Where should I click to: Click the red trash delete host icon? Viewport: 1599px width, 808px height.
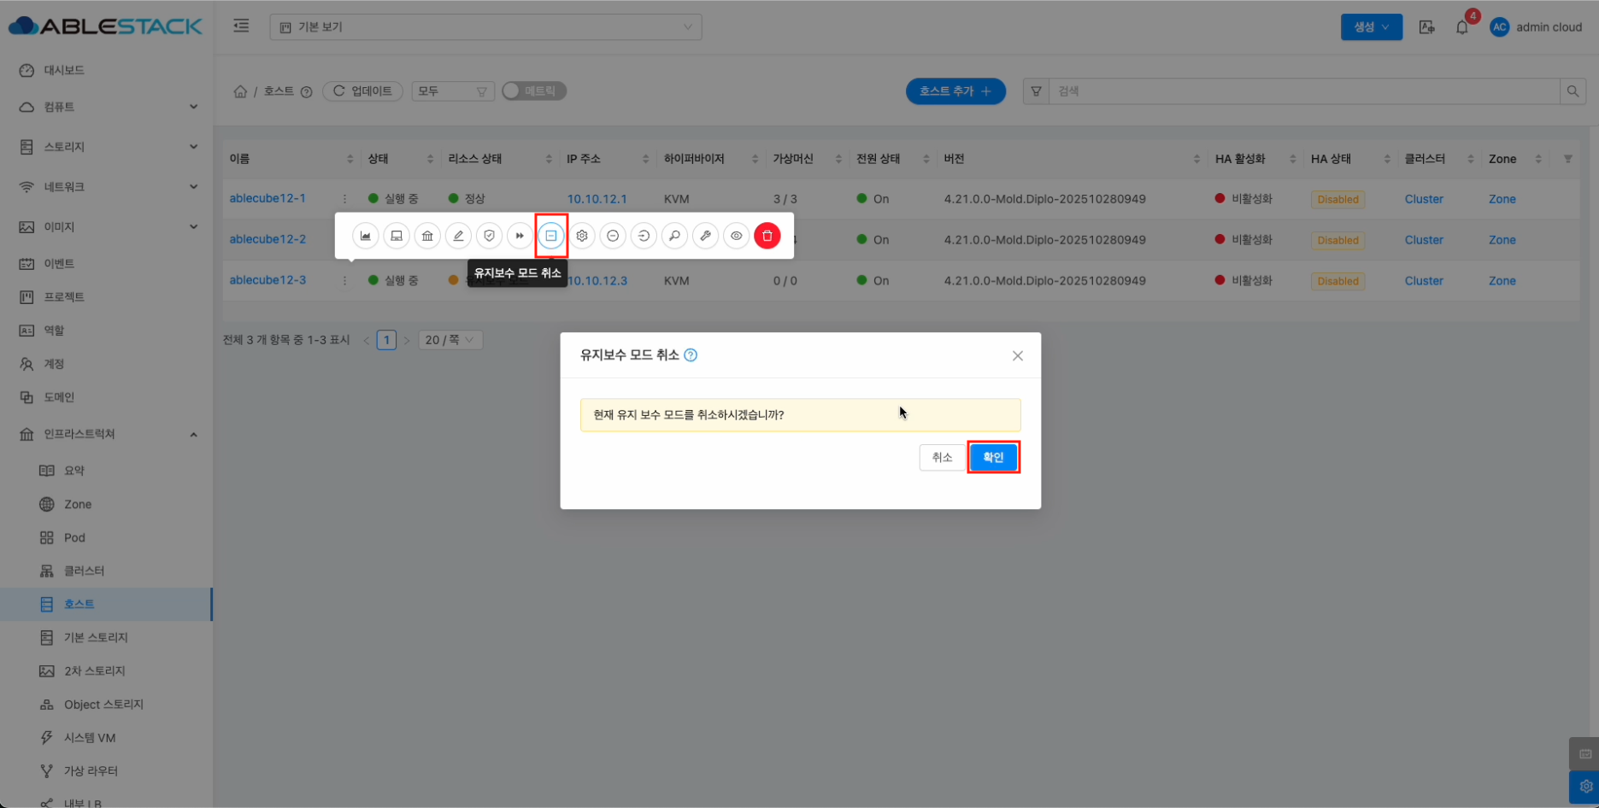[x=767, y=236]
